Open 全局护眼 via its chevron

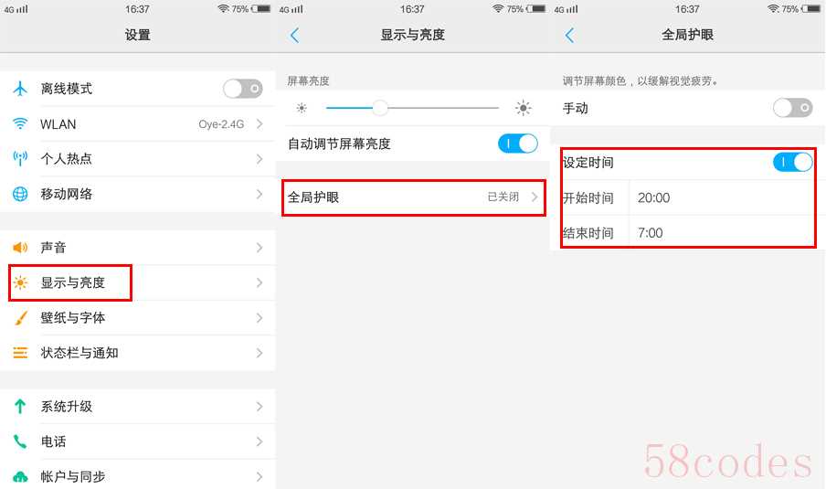coord(535,197)
